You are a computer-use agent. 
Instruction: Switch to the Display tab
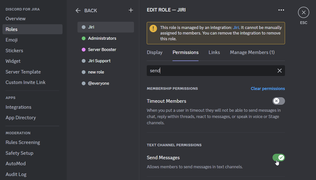[x=154, y=52]
